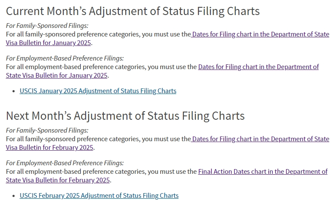Click the Next Month's Adjustment of Status heading
The height and width of the screenshot is (206, 334).
pyautogui.click(x=125, y=116)
